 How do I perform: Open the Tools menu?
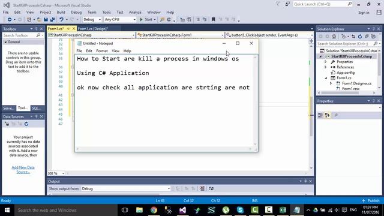tap(106, 12)
